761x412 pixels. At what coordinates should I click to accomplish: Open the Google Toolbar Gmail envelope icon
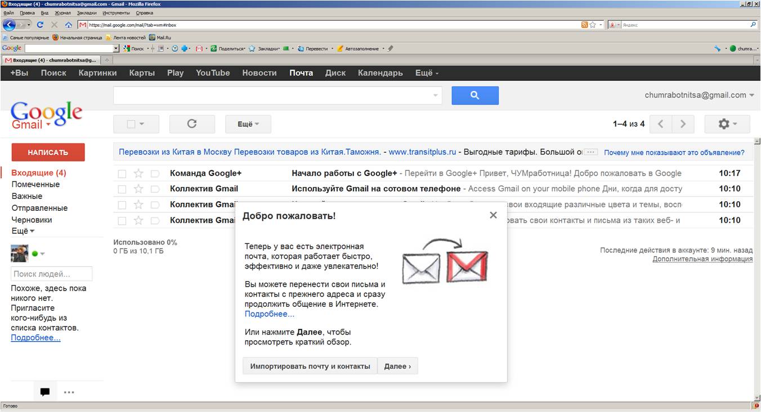[199, 48]
